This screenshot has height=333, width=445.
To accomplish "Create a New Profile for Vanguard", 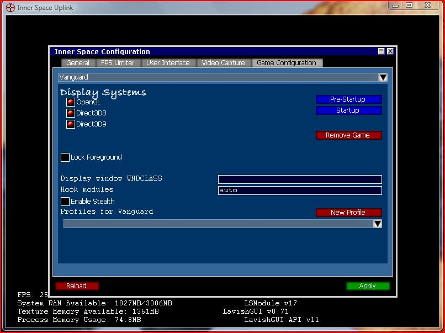I will coord(348,212).
